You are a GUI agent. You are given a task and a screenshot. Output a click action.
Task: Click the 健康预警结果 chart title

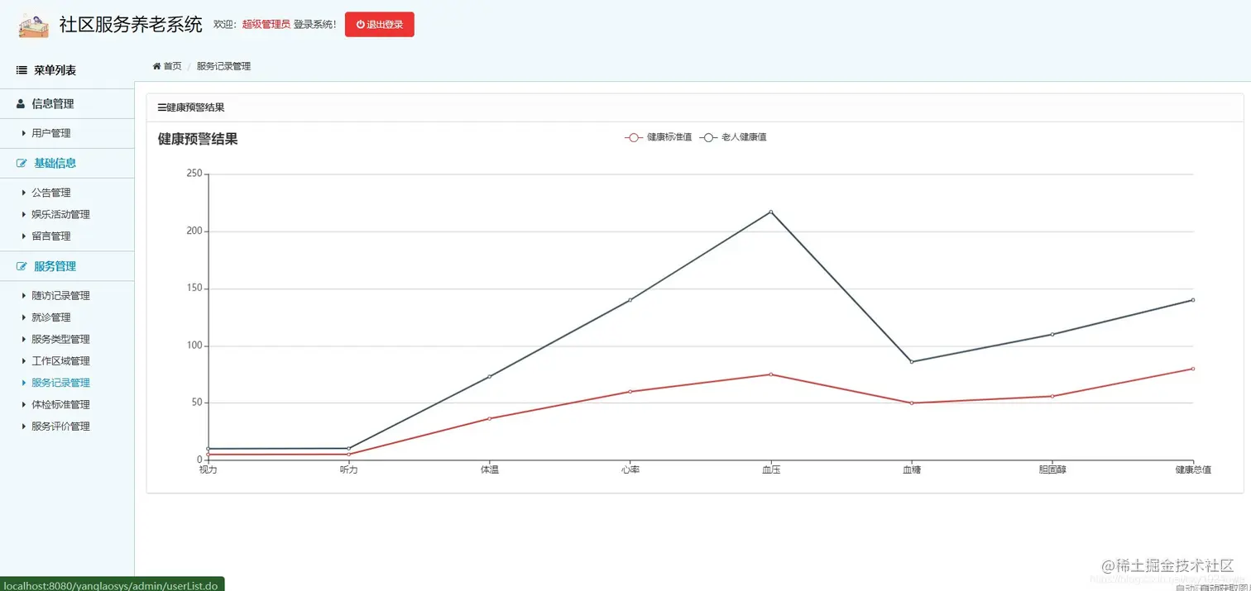click(x=198, y=140)
